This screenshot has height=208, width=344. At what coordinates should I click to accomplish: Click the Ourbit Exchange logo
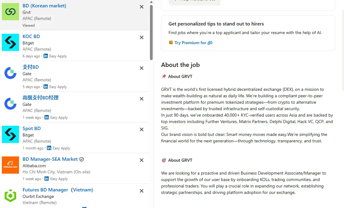coord(10,196)
